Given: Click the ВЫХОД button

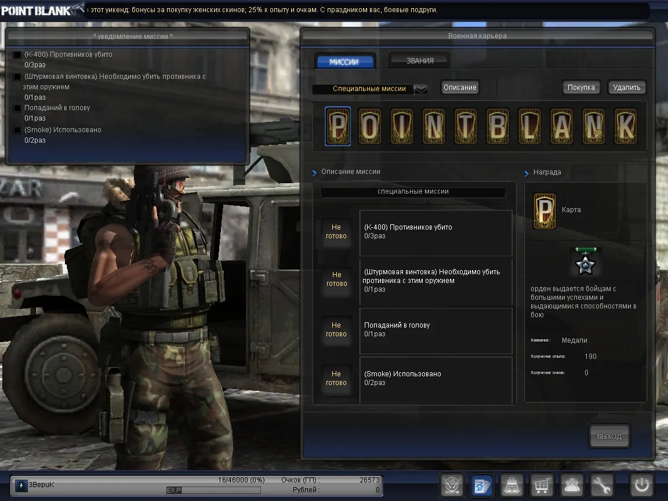Looking at the screenshot, I should 609,436.
